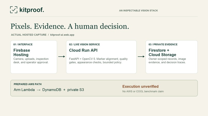Select the 'DynamoDB' text

point(52,90)
